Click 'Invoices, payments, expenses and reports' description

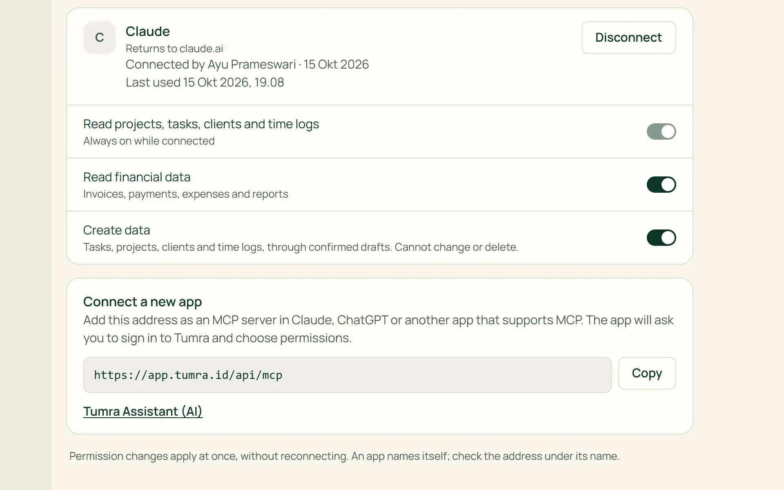[x=186, y=194]
